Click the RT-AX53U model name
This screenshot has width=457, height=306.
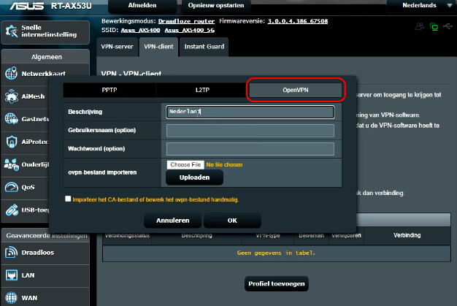[72, 6]
